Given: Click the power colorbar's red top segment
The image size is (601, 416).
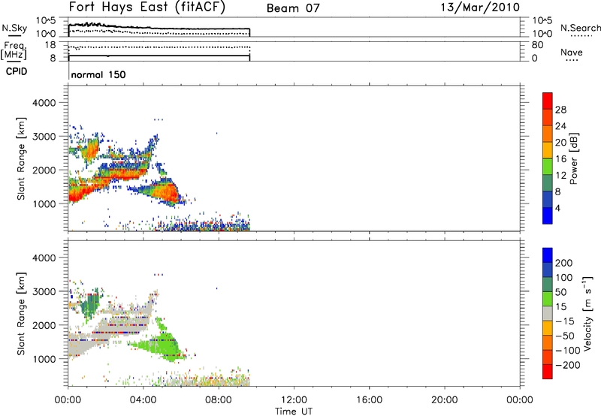Looking at the screenshot, I should pos(548,101).
